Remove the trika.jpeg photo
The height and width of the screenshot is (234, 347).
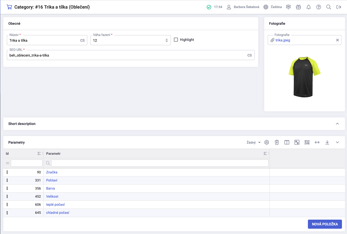[x=337, y=40]
